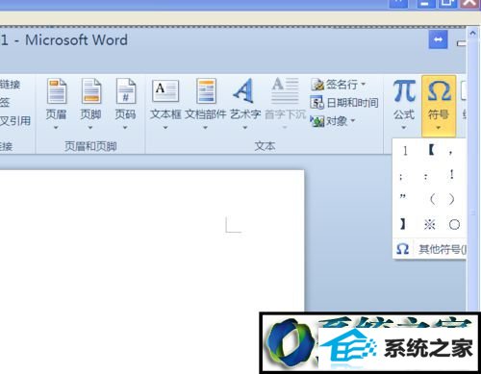
Task: Open the 页眉 (header) icon
Action: pos(57,91)
